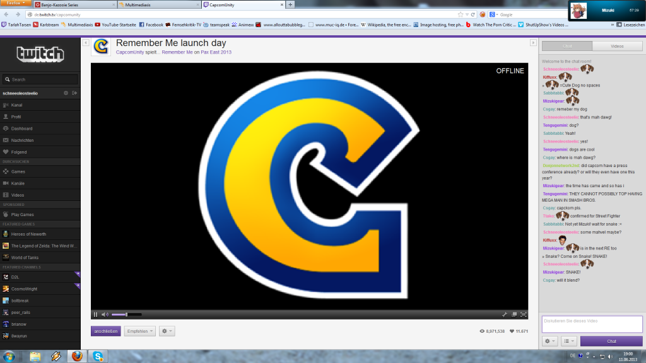Go back in browser history

click(x=6, y=14)
